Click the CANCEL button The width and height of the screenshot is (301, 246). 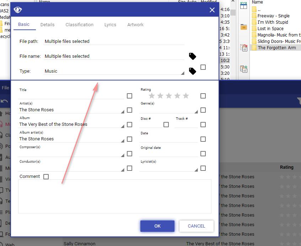tap(196, 226)
